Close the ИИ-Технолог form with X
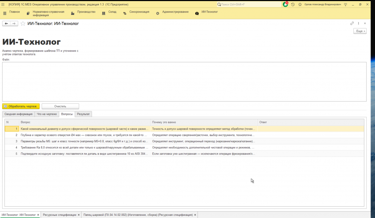The width and height of the screenshot is (375, 218). 365,23
